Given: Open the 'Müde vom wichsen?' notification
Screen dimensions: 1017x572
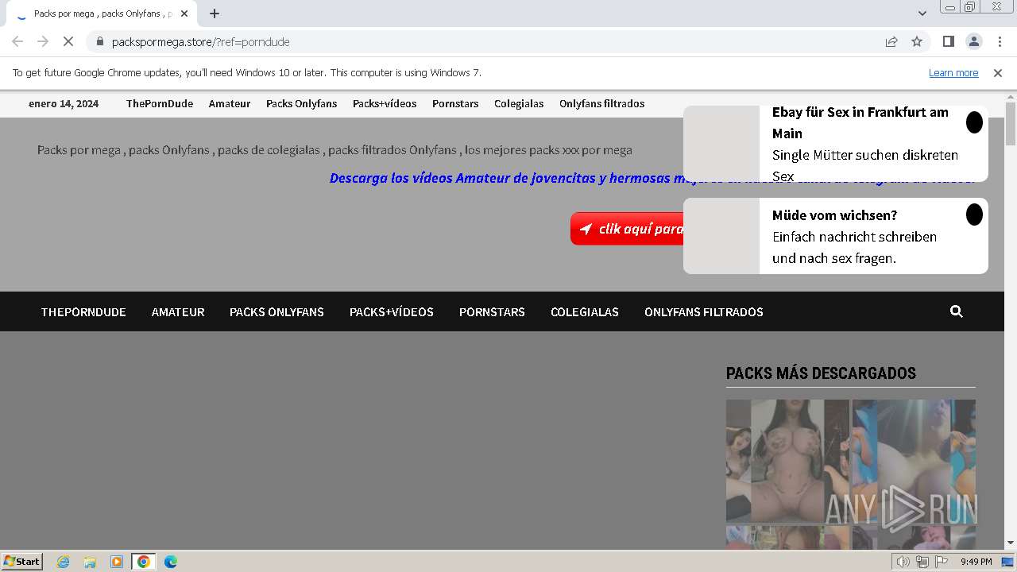Looking at the screenshot, I should 836,236.
